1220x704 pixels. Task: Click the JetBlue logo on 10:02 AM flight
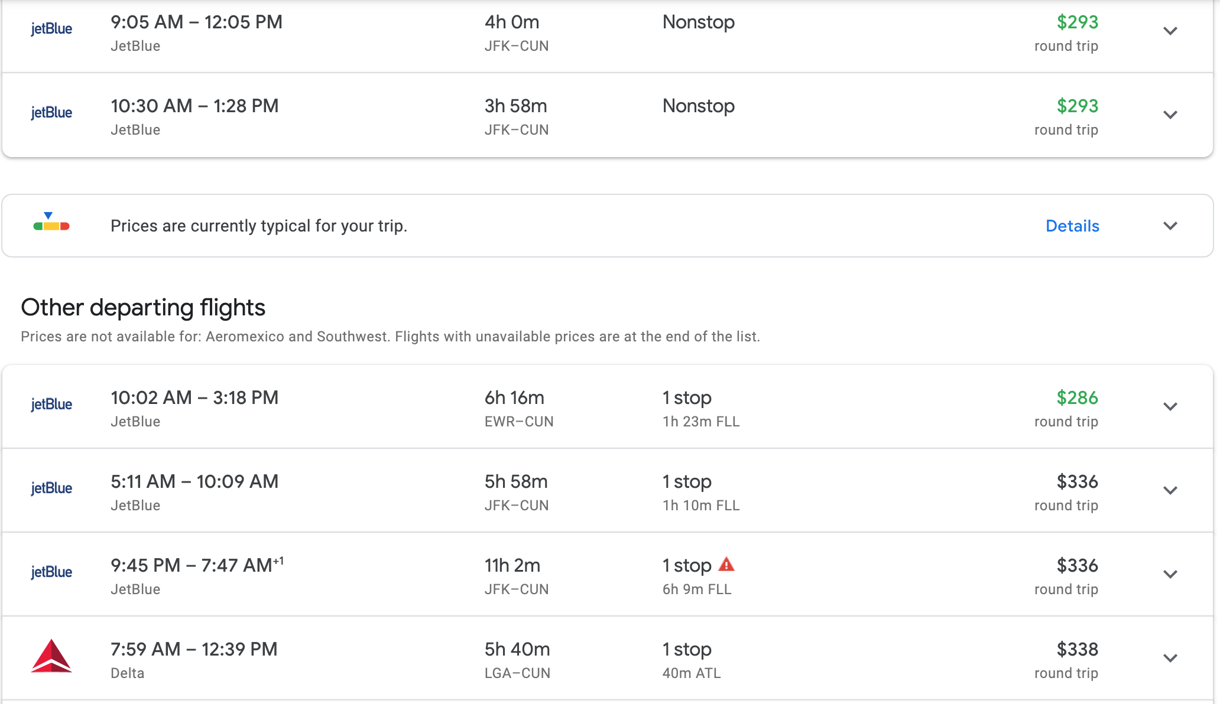[x=51, y=405]
